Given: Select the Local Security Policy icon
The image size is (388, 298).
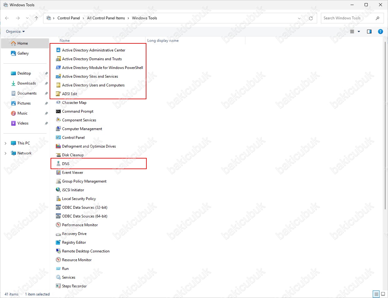Looking at the screenshot, I should [58, 198].
